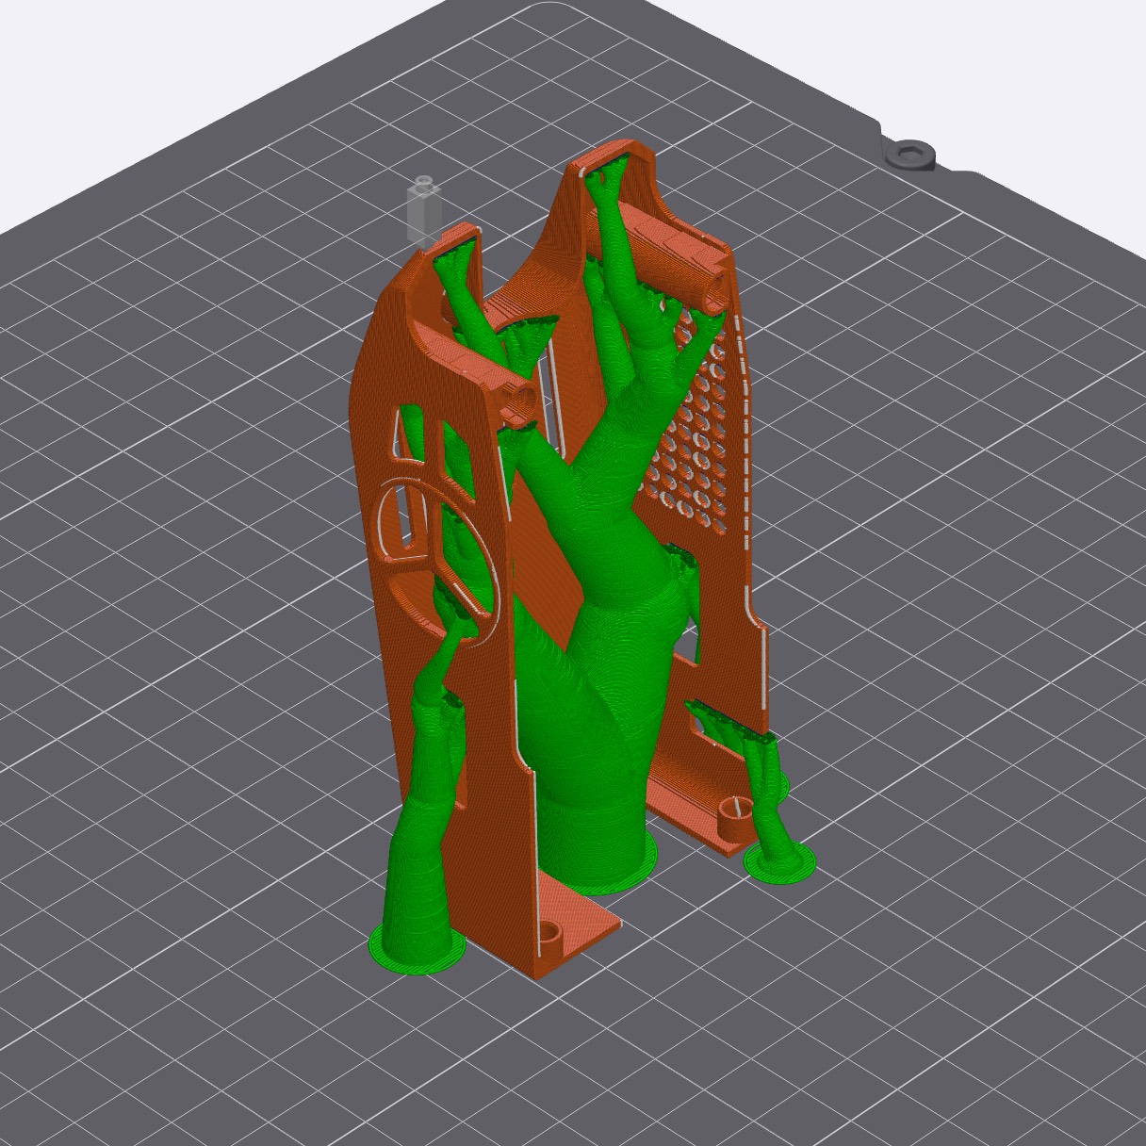
Task: Select the translucent gray nozzle marker
Action: (422, 209)
